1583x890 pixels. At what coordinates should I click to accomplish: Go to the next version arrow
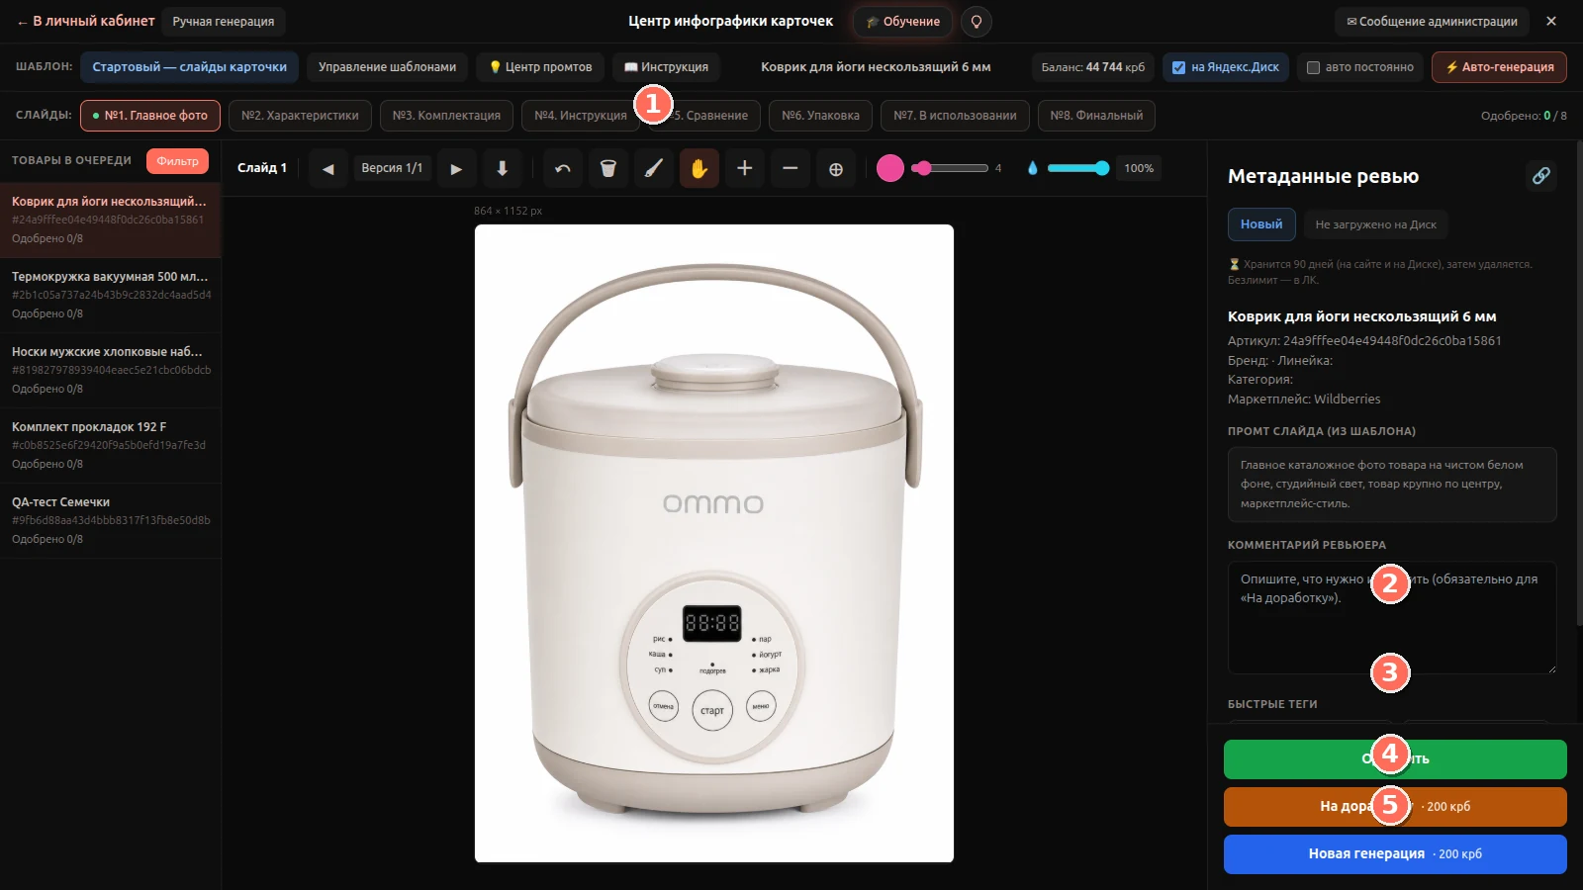coord(456,168)
